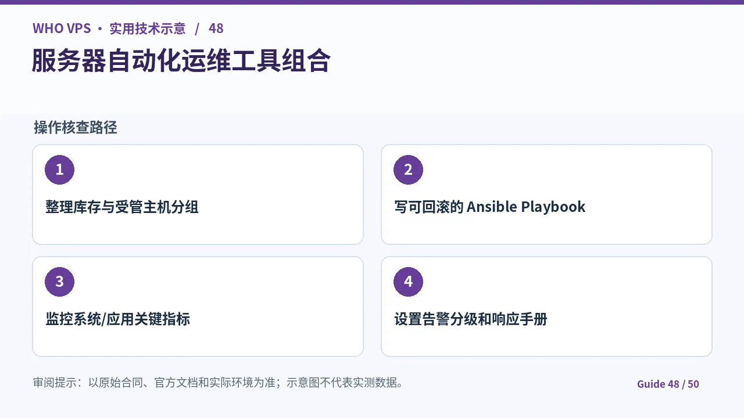Screen dimensions: 744x418
Task: Click the step 3 number badge
Action: pyautogui.click(x=59, y=282)
